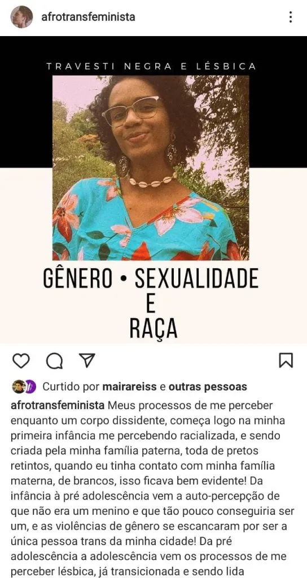Like the post with the heart icon
The width and height of the screenshot is (307, 578).
click(21, 361)
